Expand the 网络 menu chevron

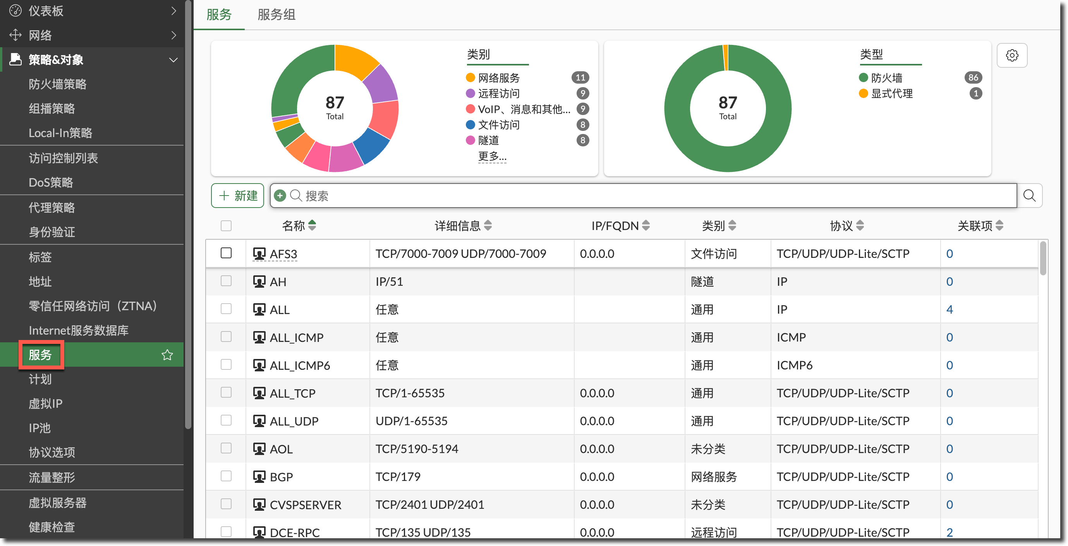point(174,35)
